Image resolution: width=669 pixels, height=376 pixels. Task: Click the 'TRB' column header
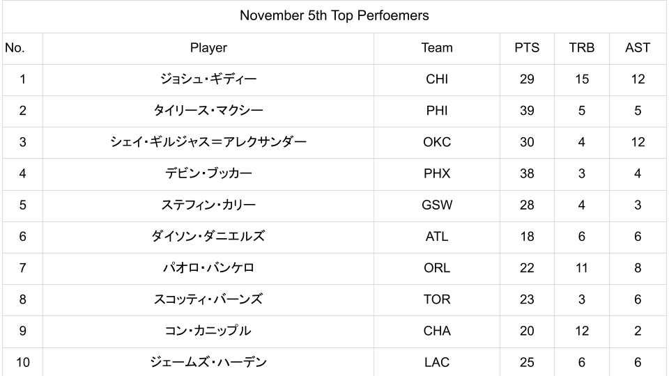(x=581, y=48)
